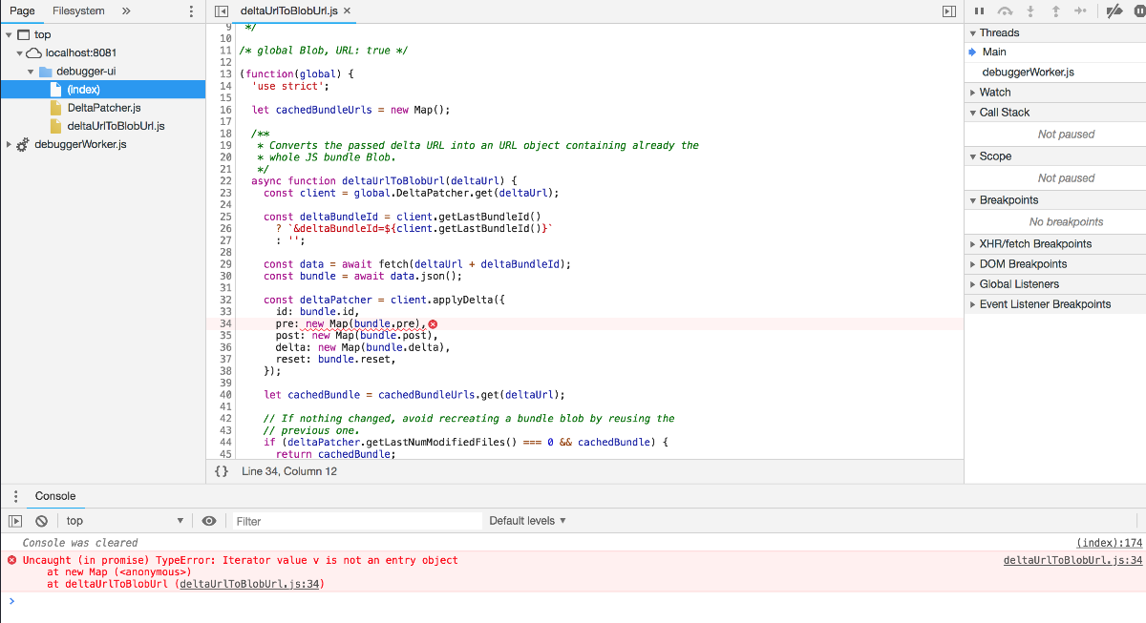The image size is (1146, 623).
Task: Hide the file navigator pane
Action: tap(222, 11)
